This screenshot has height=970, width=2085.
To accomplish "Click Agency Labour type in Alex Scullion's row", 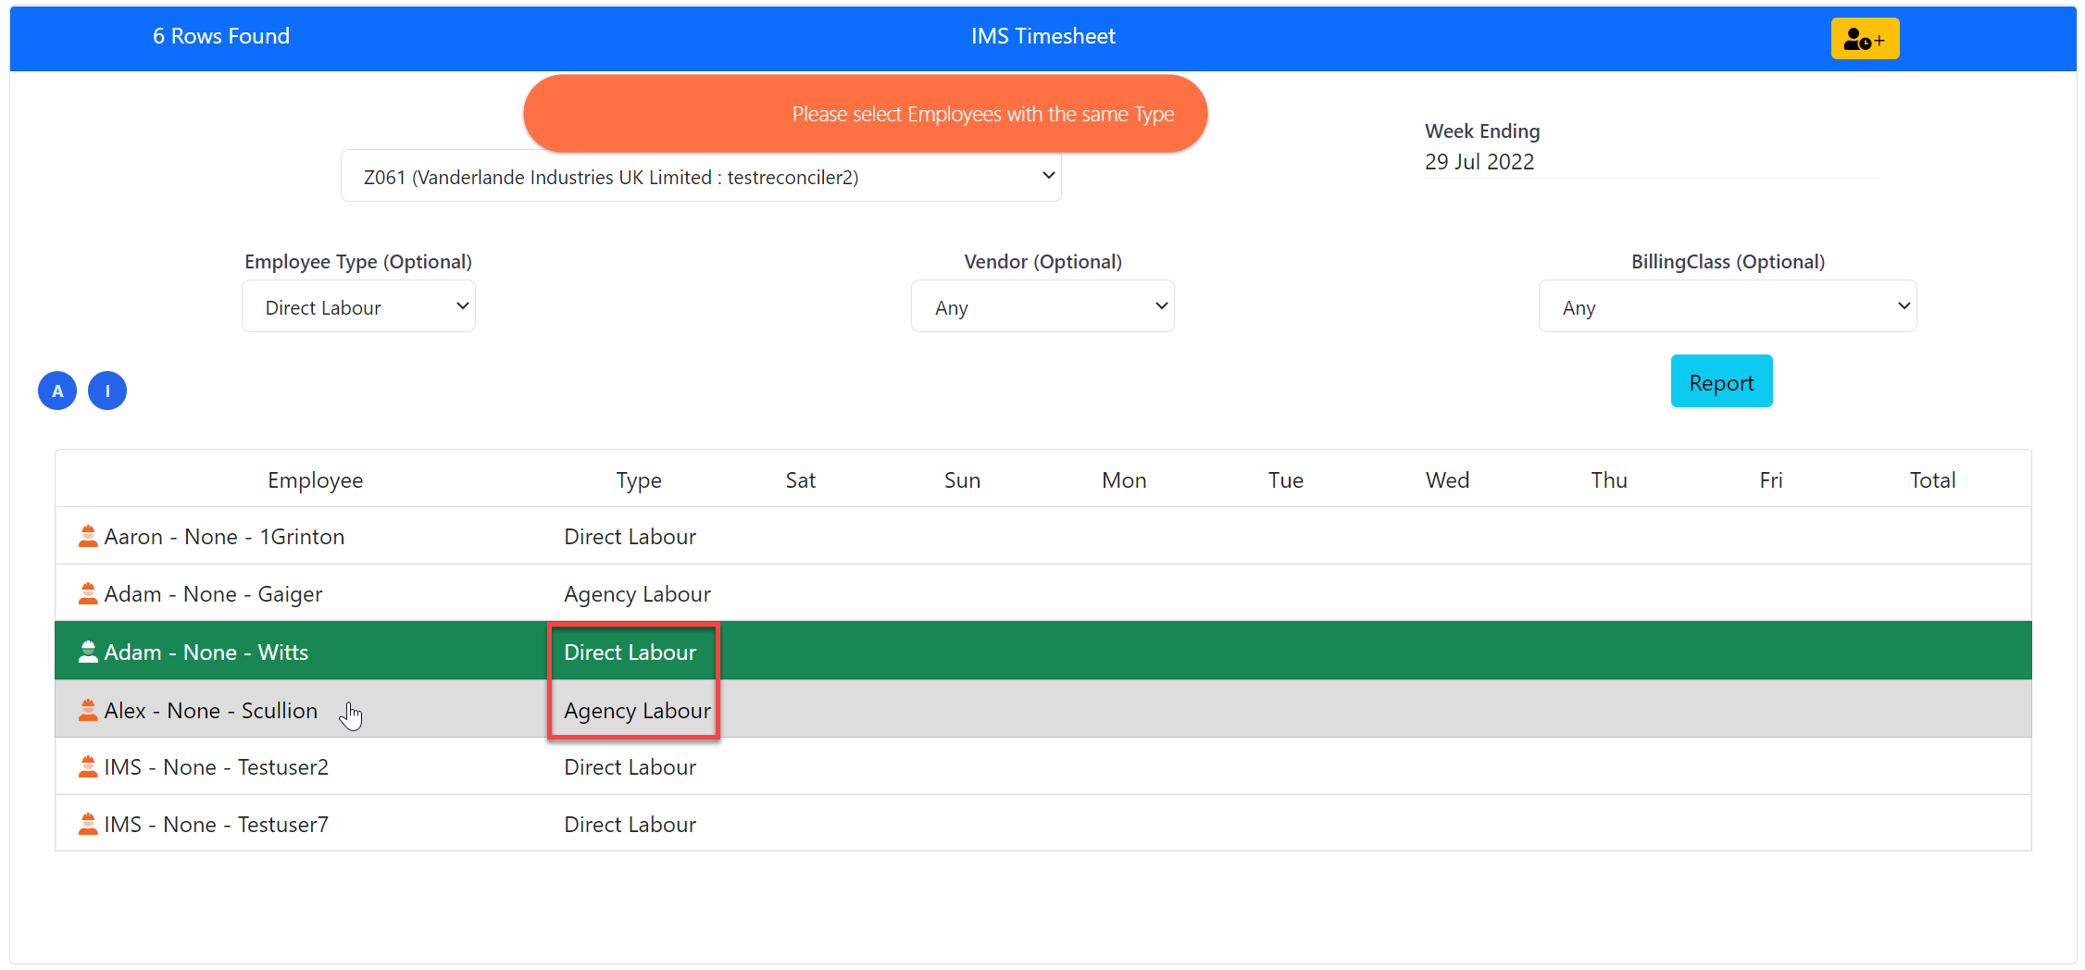I will tap(637, 711).
